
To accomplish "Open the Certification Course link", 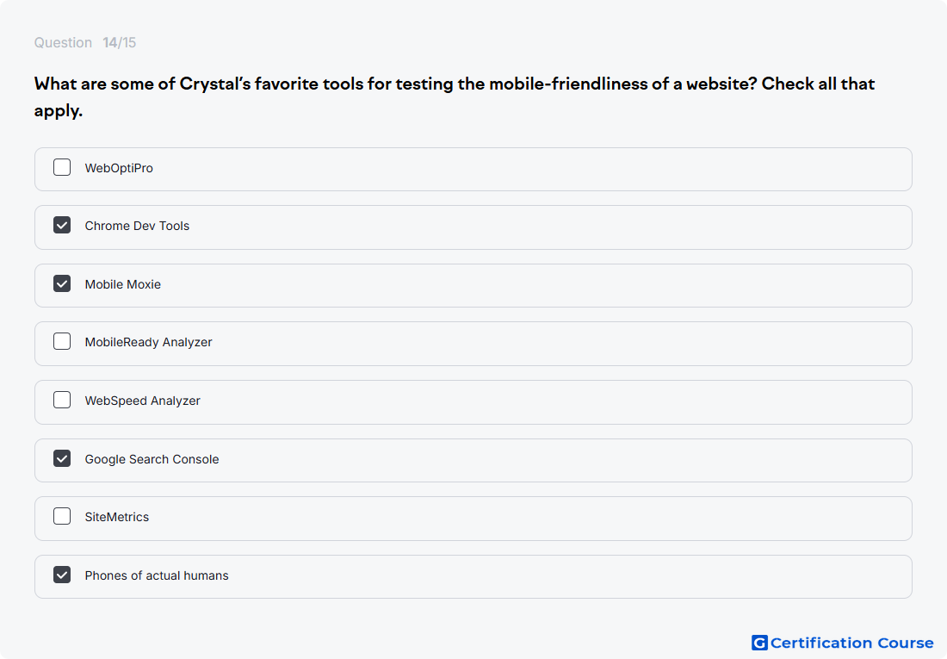I will [843, 643].
